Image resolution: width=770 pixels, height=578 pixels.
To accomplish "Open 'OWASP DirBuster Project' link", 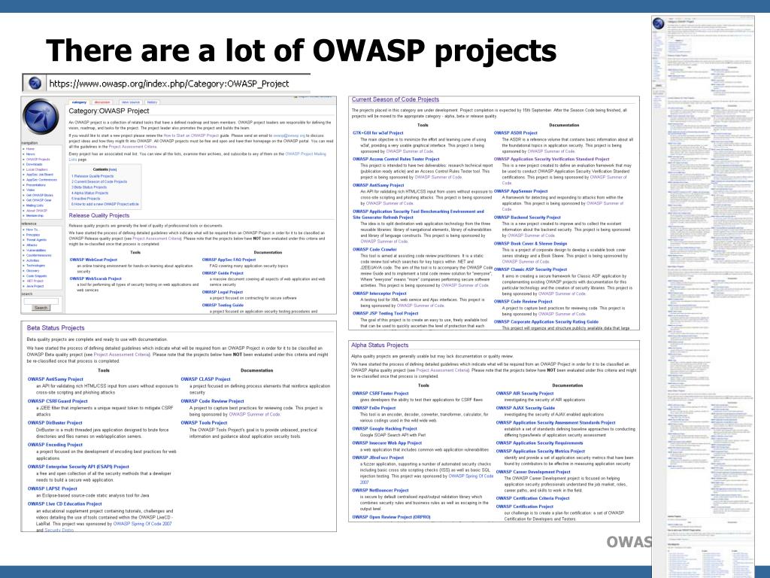I will coord(55,423).
